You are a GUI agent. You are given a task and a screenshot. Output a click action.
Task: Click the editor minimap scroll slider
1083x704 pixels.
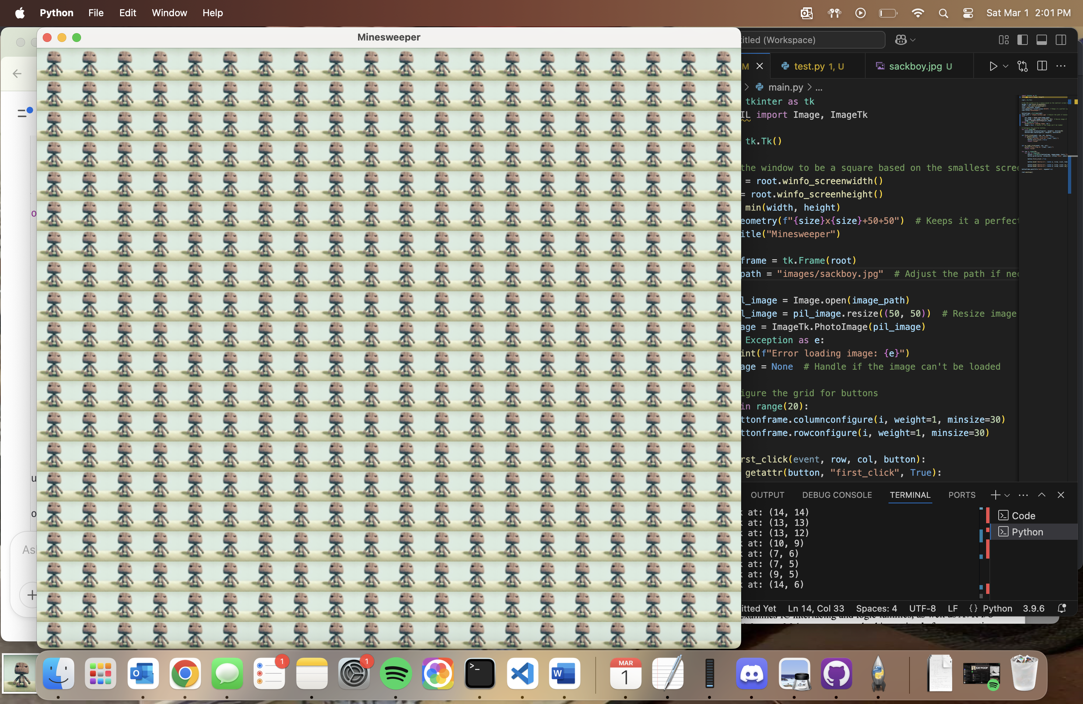1069,175
